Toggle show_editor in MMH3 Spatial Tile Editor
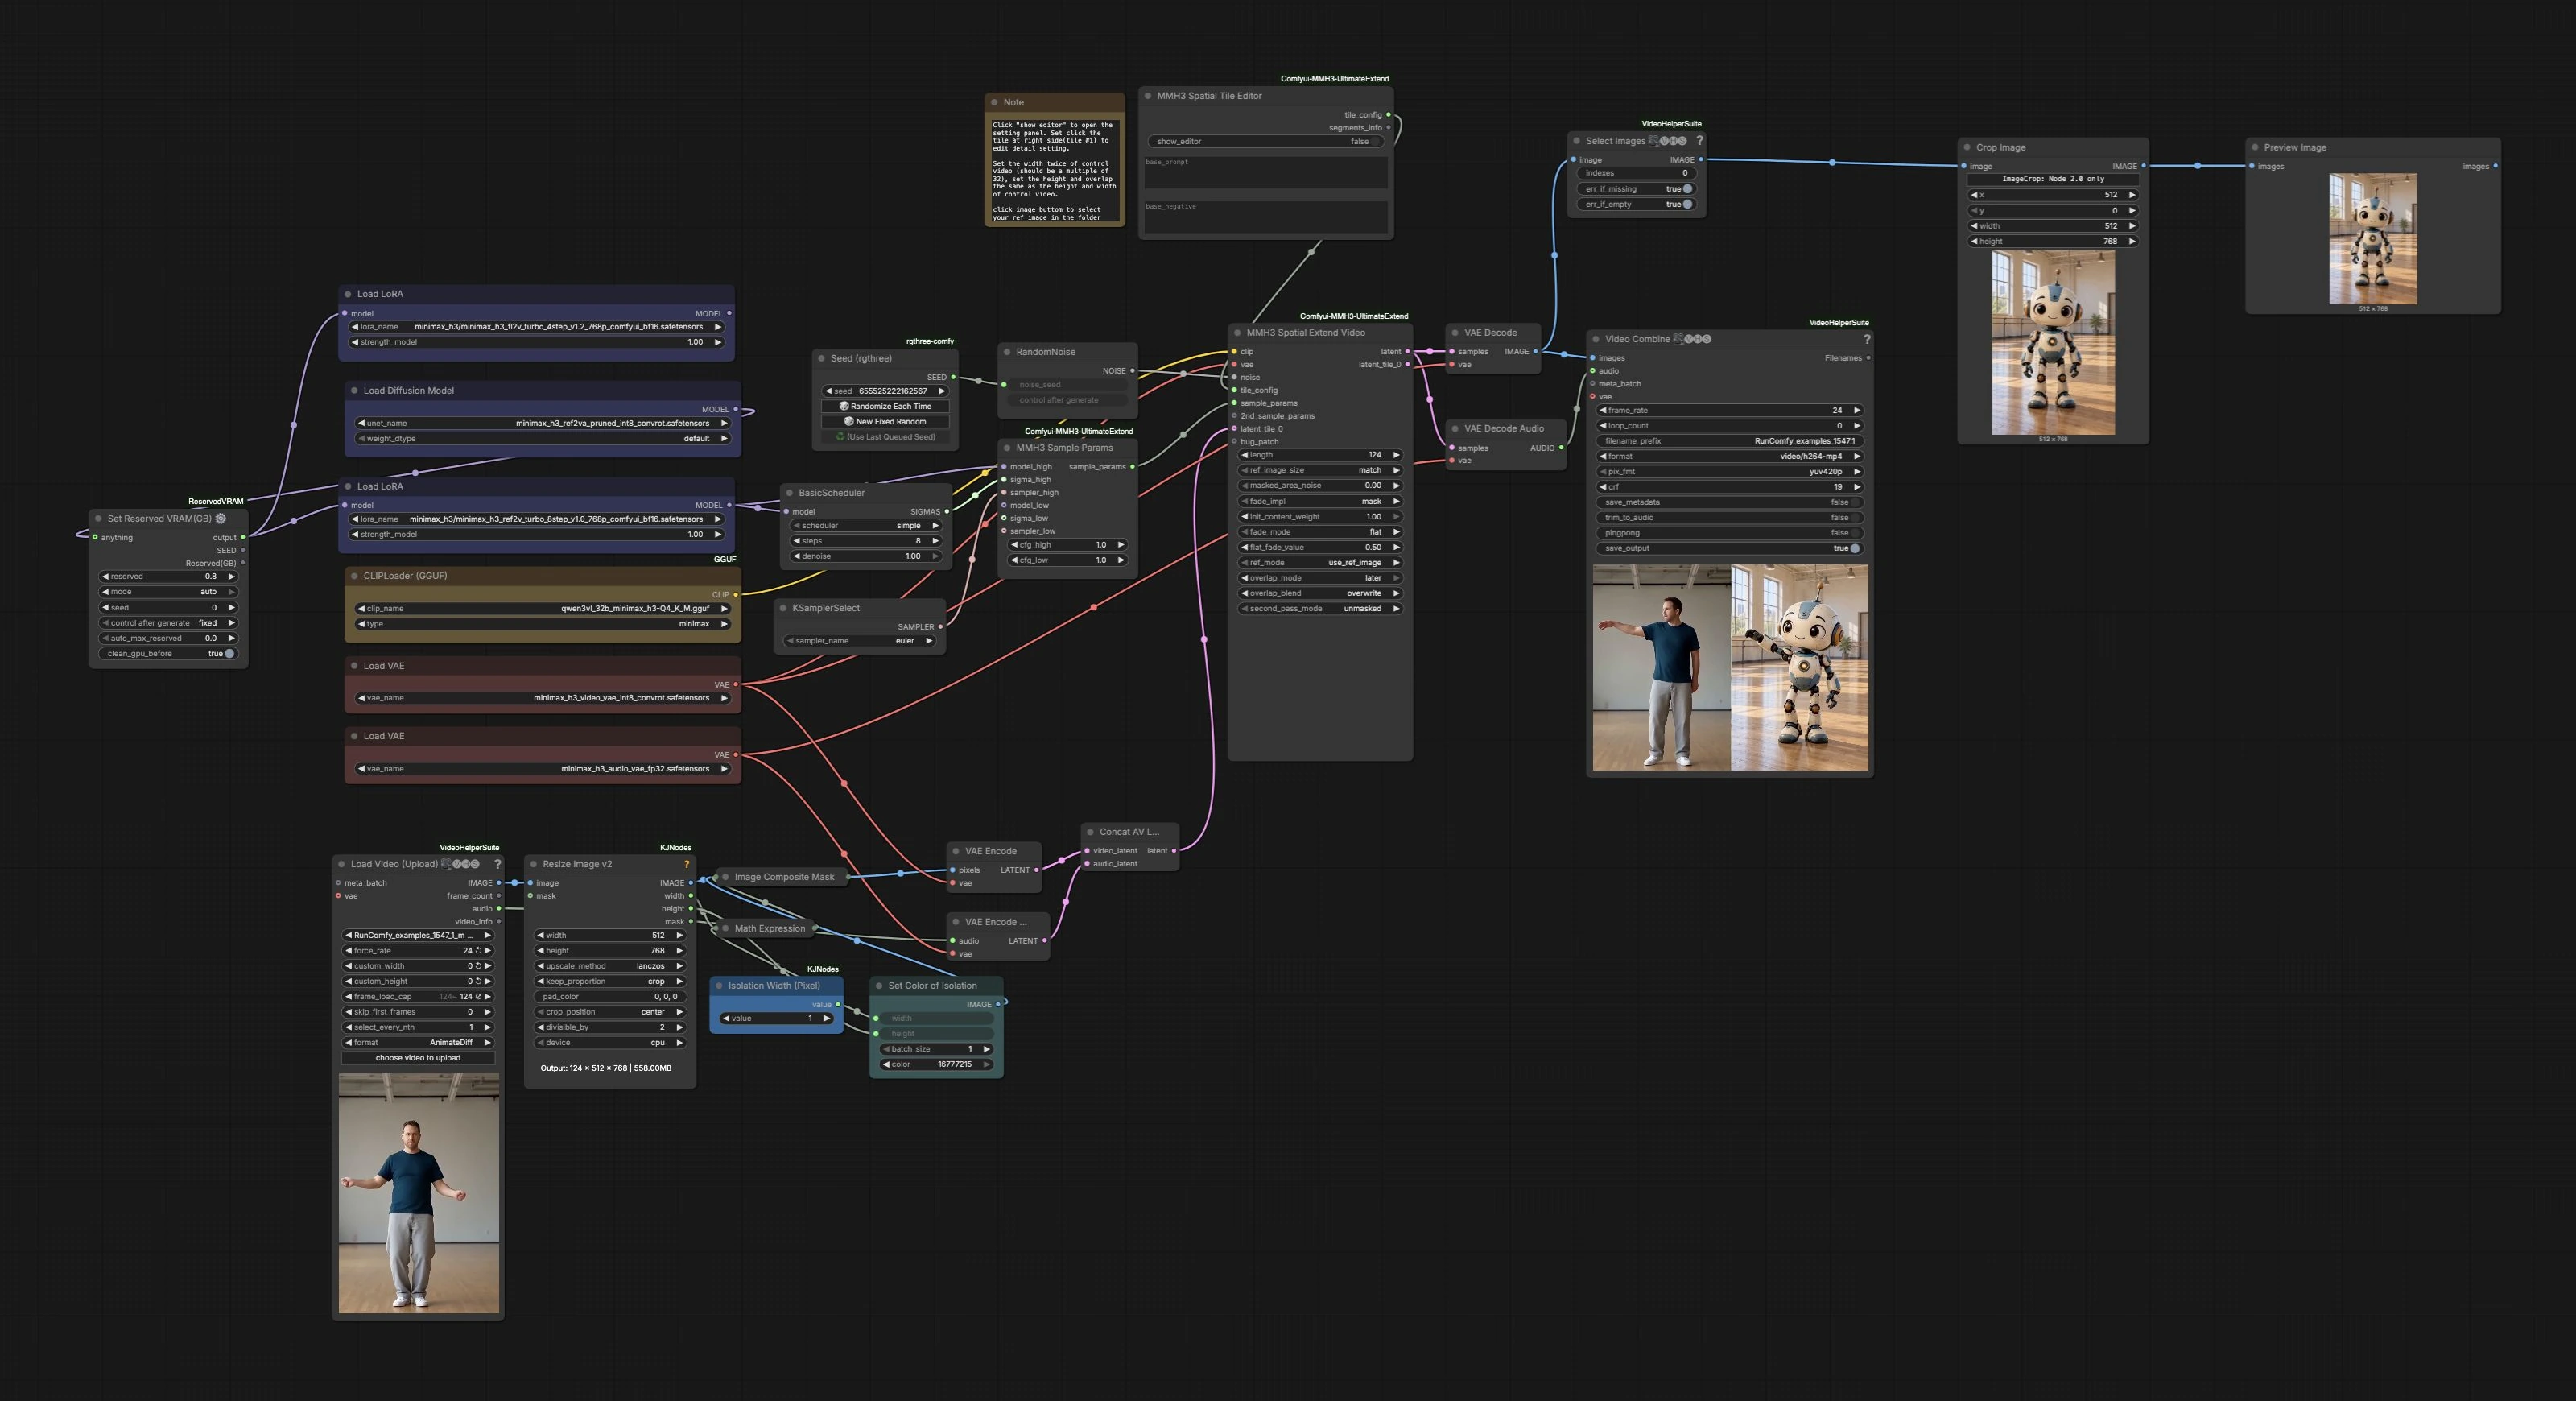The height and width of the screenshot is (1401, 2576). point(1265,141)
